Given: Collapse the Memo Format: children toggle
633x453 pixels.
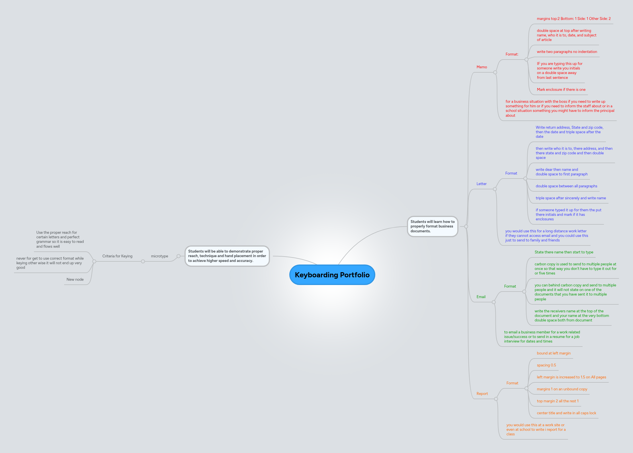Looking at the screenshot, I should 527,60.
